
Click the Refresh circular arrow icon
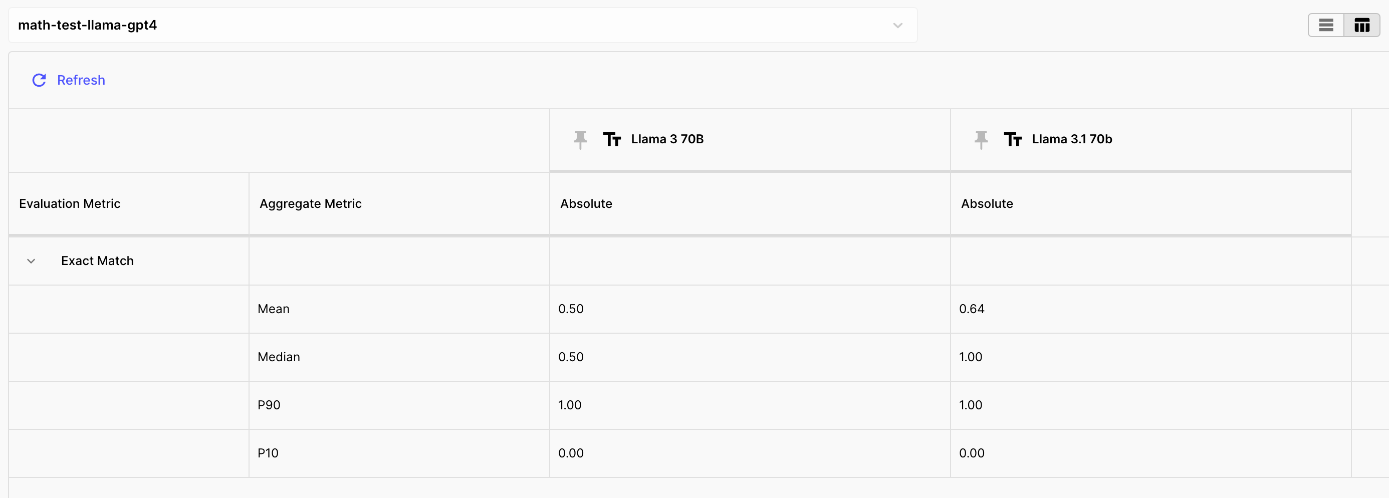pos(39,80)
